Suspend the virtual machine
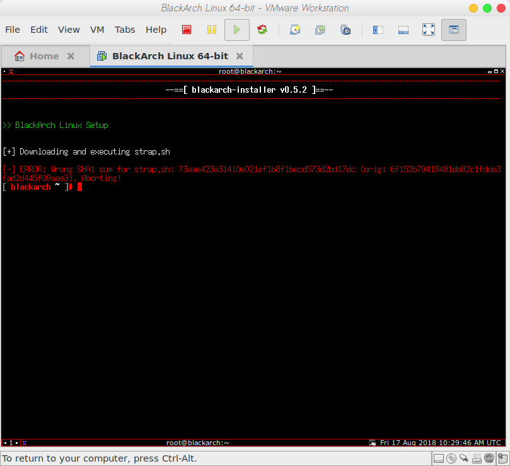This screenshot has width=510, height=466. pos(211,30)
